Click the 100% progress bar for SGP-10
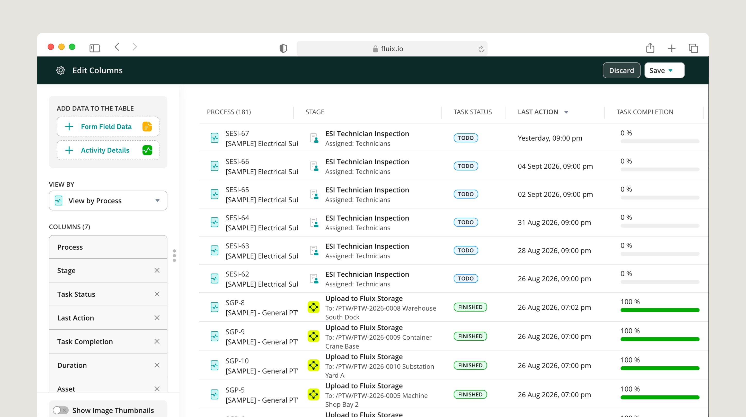Screen dimensions: 746x417 coord(660,368)
